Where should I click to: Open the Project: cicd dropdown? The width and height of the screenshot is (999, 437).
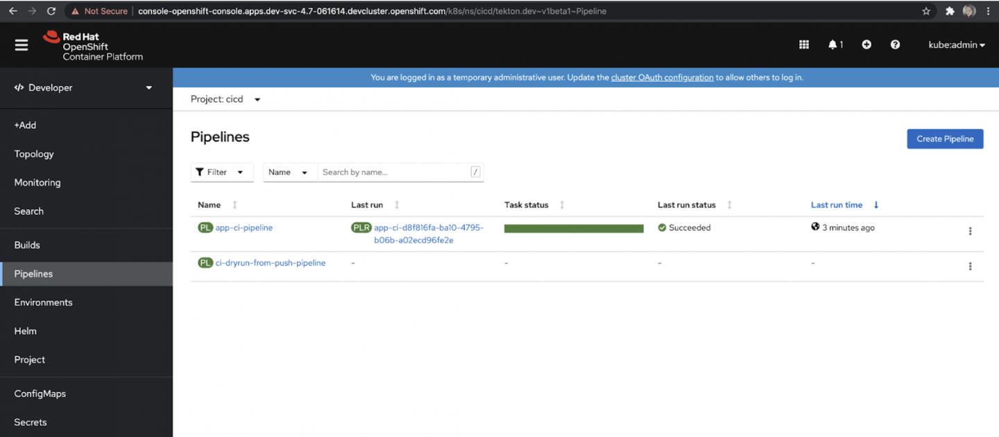225,99
